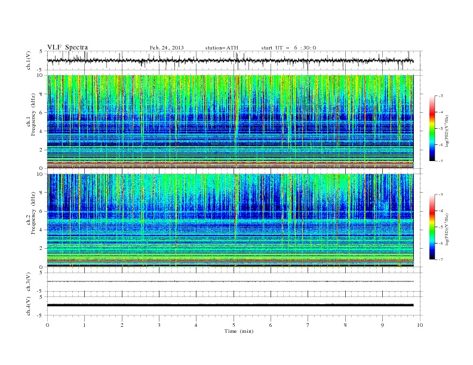Click the "-3" label on ch.1 colorbar
This screenshot has height=365, width=473.
440,96
